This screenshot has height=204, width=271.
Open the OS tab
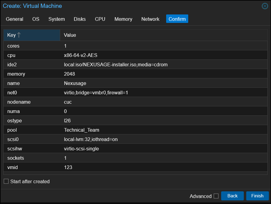pos(36,19)
